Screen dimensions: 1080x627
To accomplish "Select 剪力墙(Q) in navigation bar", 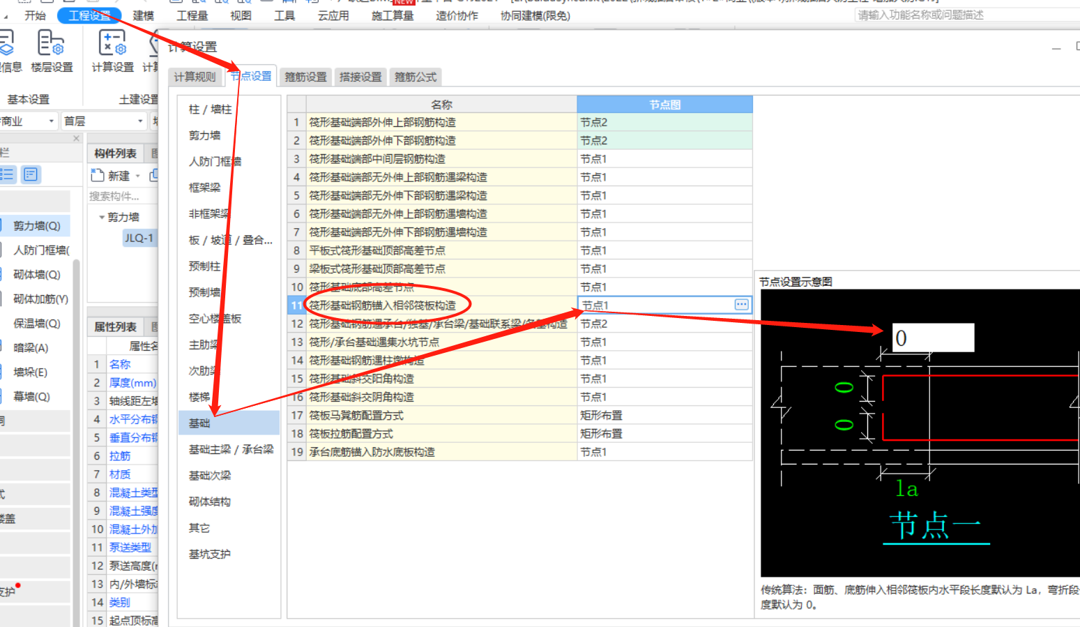I will [36, 226].
